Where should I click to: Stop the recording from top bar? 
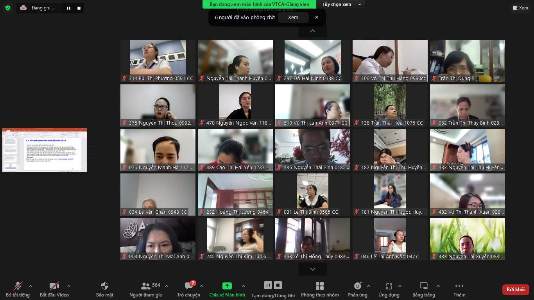tap(79, 8)
